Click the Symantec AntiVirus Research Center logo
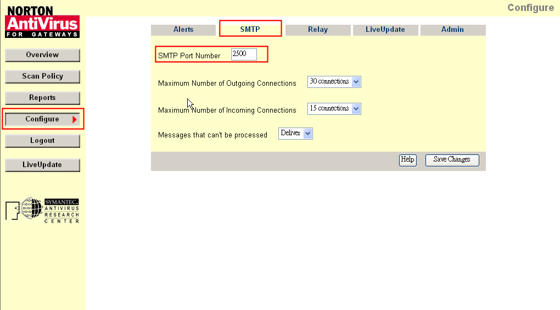 [x=42, y=210]
